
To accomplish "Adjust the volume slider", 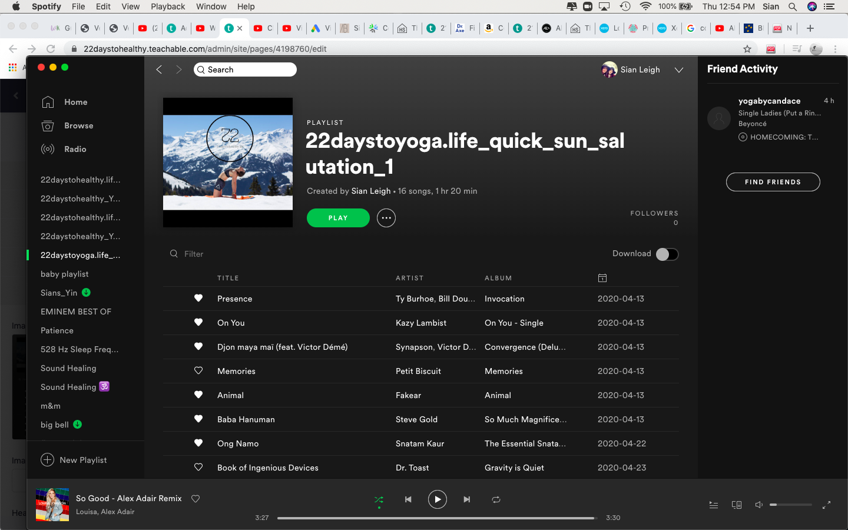I will [x=790, y=505].
